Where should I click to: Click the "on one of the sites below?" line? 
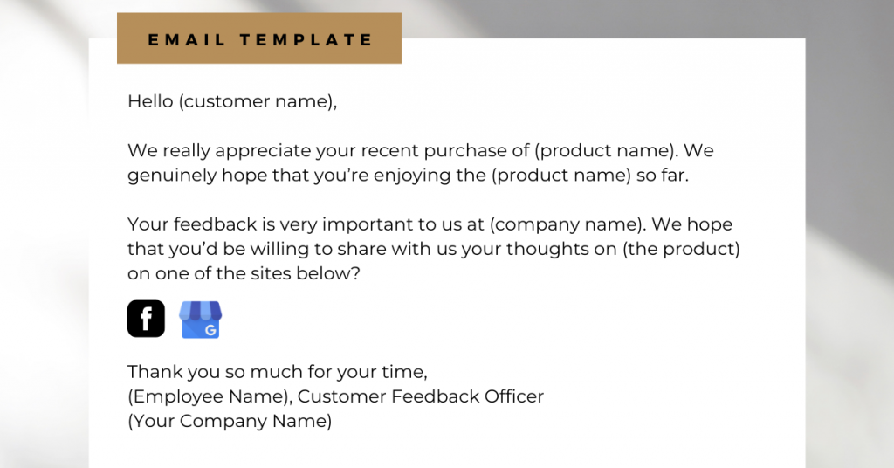(x=244, y=273)
